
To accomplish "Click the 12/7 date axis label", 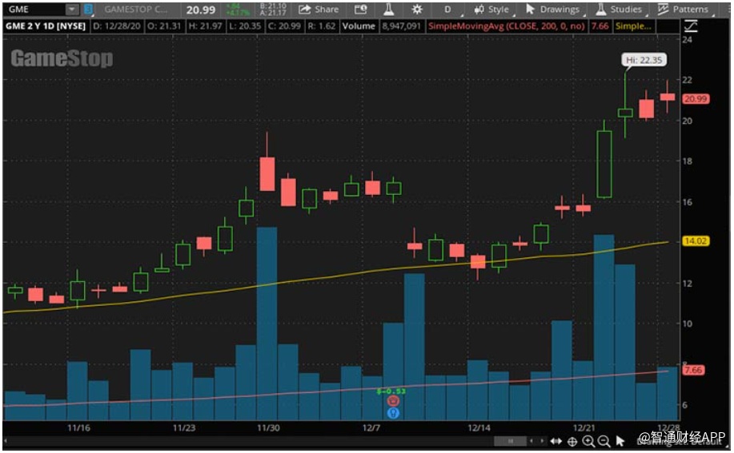I will (371, 427).
